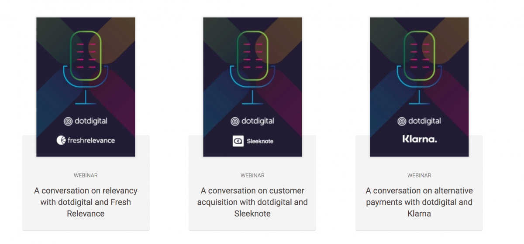Click the WEBINAR label on Fresh Relevance card
The height and width of the screenshot is (244, 524).
click(x=86, y=176)
